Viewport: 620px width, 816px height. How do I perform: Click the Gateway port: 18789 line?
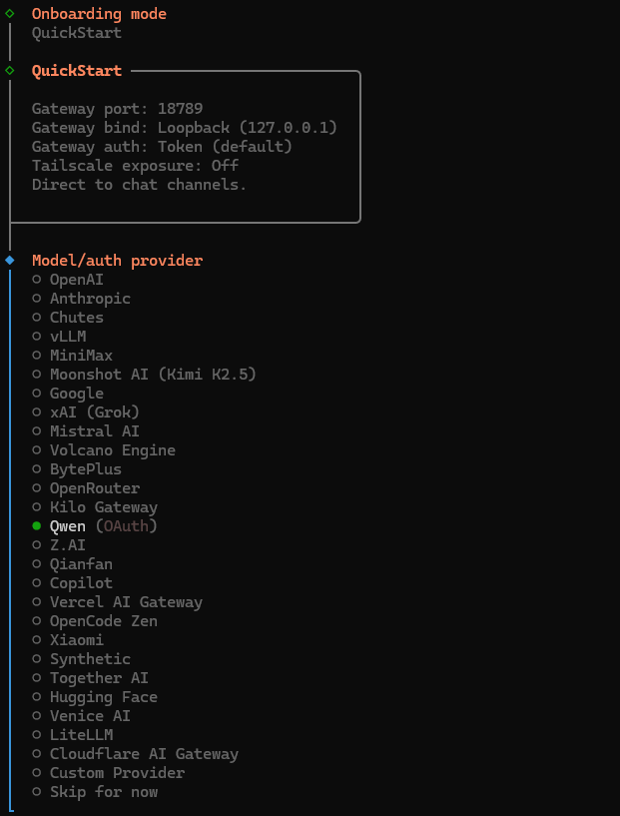click(x=117, y=109)
